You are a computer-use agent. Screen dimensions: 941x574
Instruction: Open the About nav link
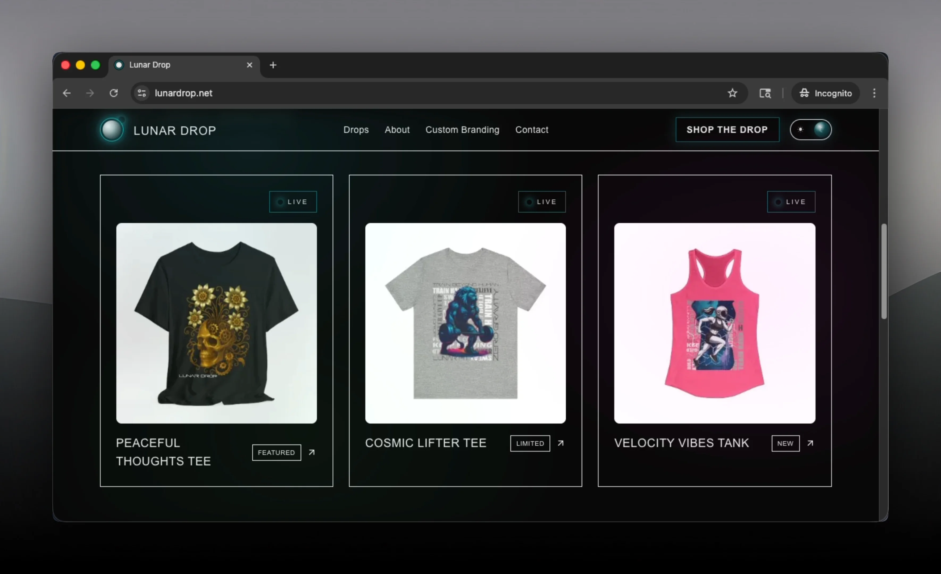point(397,130)
